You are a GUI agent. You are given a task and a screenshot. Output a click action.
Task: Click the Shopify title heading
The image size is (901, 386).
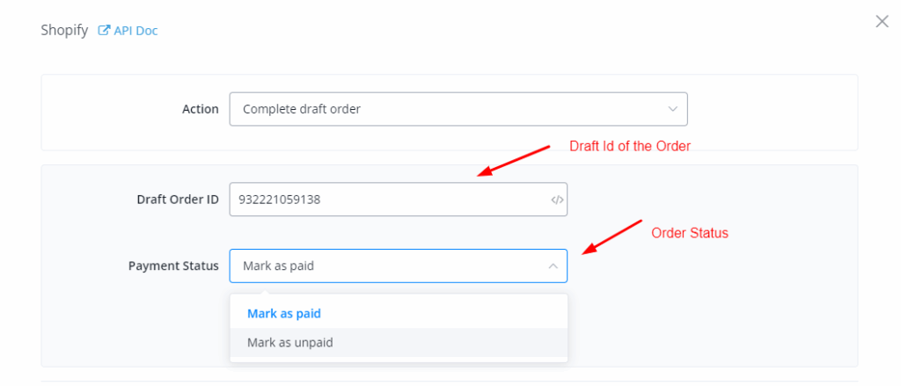64,31
